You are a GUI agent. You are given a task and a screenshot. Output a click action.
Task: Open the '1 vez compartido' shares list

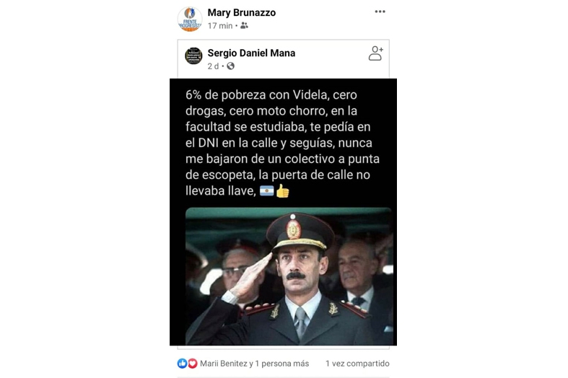tap(357, 364)
